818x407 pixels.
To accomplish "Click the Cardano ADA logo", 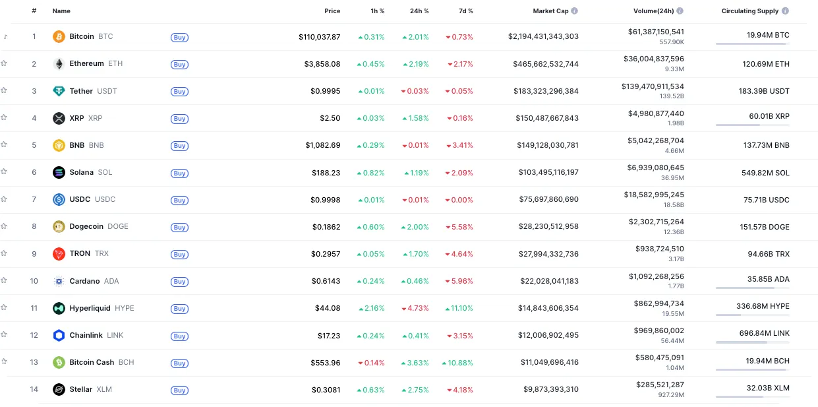I will pos(59,280).
